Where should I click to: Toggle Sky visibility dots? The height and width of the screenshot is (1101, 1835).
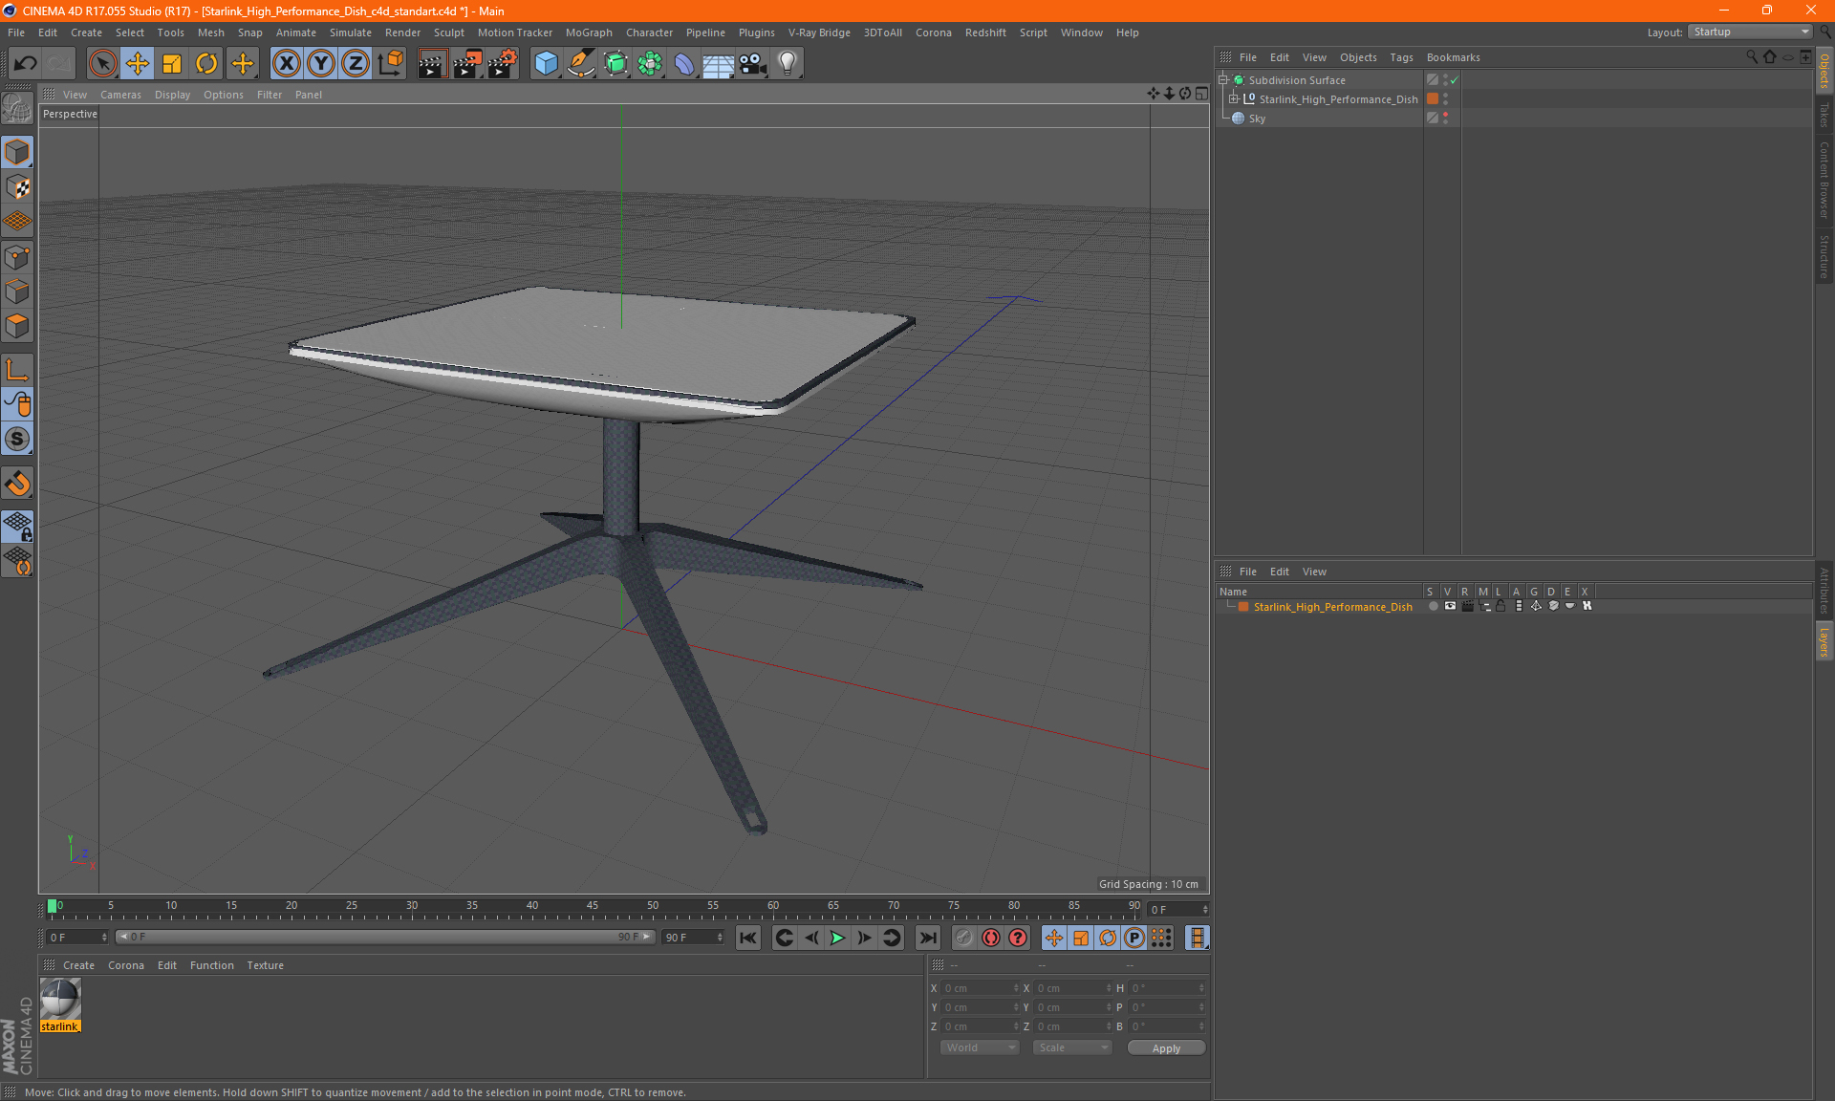[1445, 119]
